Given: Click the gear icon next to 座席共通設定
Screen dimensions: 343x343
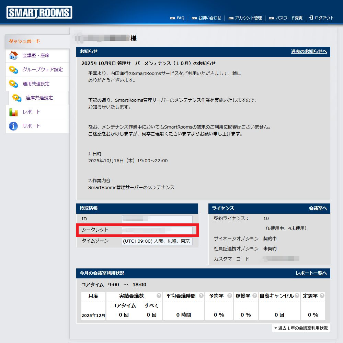Looking at the screenshot, I should [x=17, y=98].
